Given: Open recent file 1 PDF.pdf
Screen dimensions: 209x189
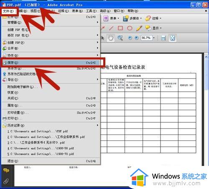Looking at the screenshot, I should click(x=51, y=131).
